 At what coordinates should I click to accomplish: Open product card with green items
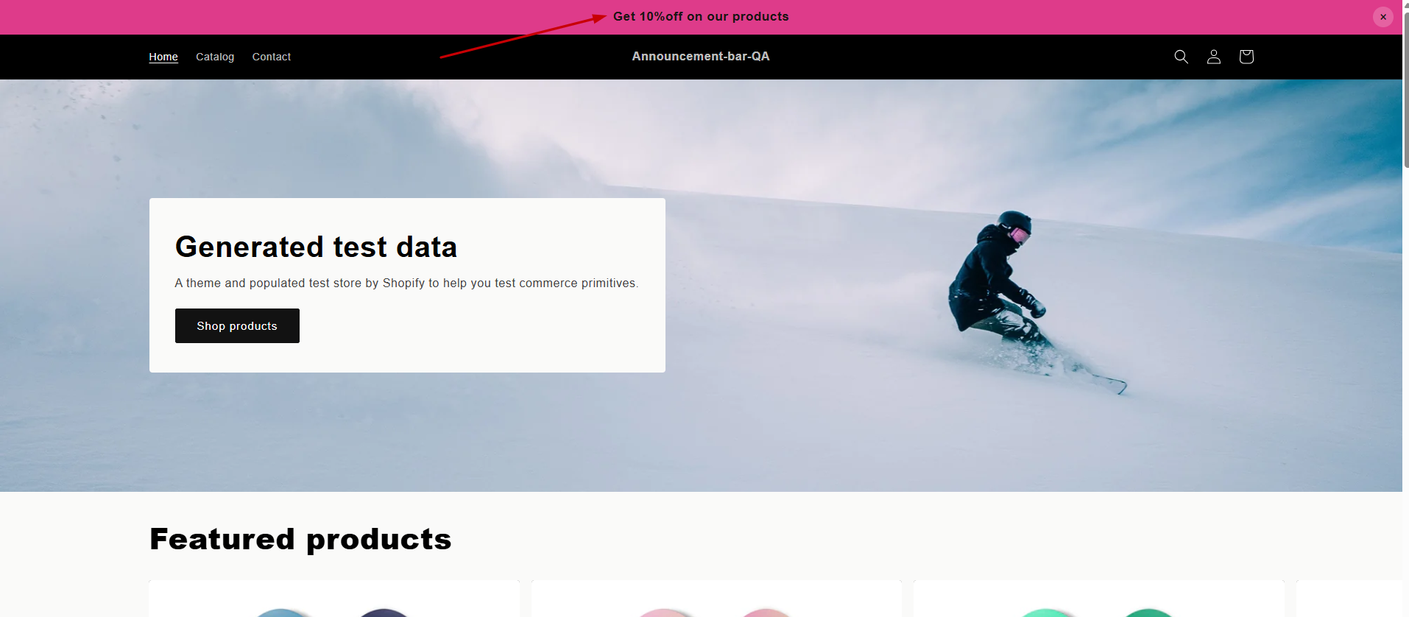coord(1098,599)
